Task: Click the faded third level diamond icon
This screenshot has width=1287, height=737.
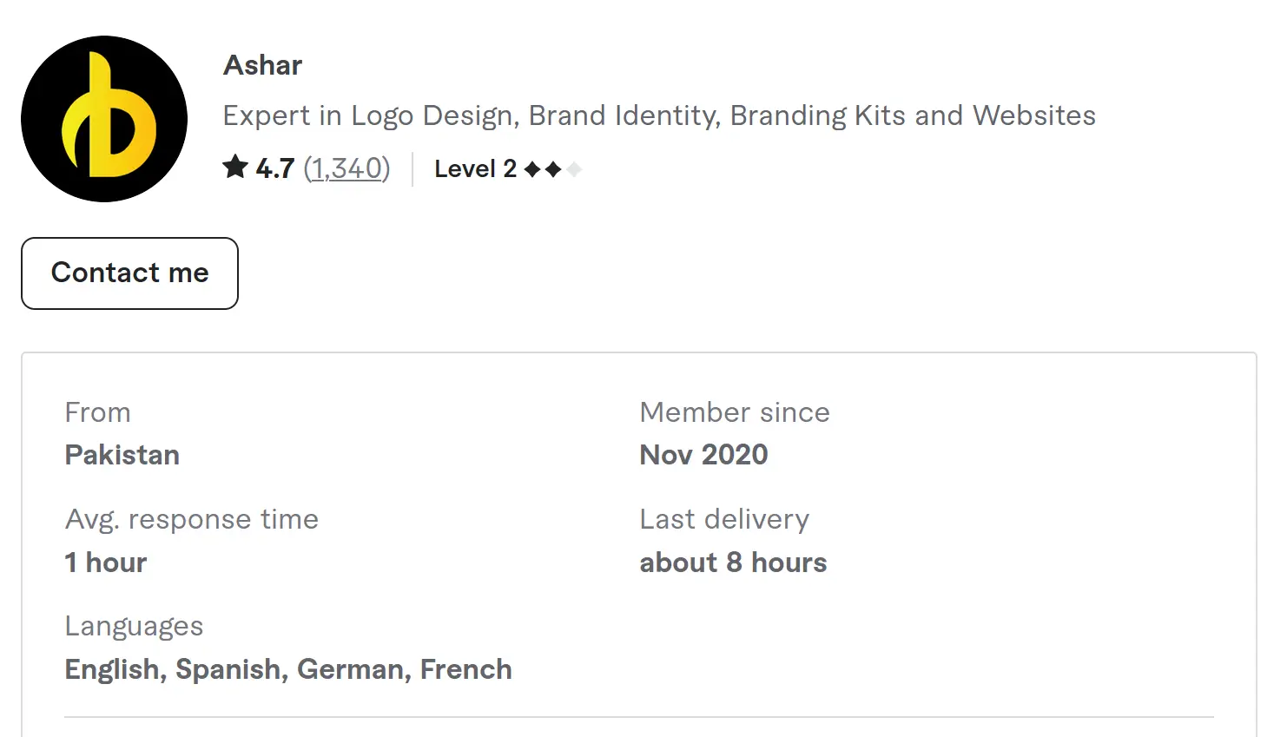Action: [x=574, y=169]
